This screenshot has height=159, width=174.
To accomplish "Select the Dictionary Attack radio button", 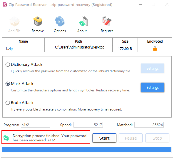I will point(8,65).
